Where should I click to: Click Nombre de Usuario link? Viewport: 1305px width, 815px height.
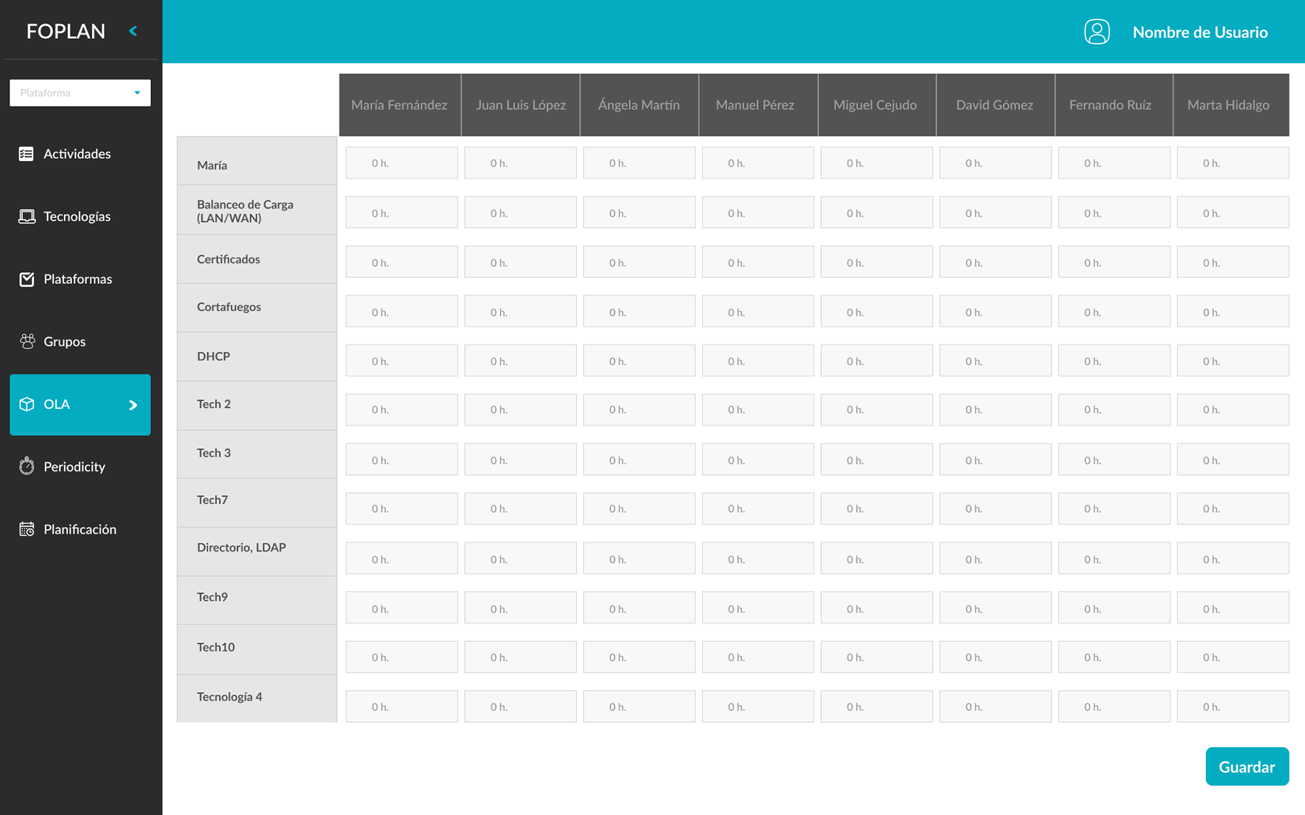coord(1200,32)
